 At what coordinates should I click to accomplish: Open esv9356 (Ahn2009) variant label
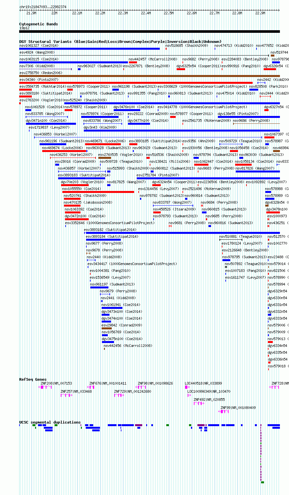(x=199, y=141)
